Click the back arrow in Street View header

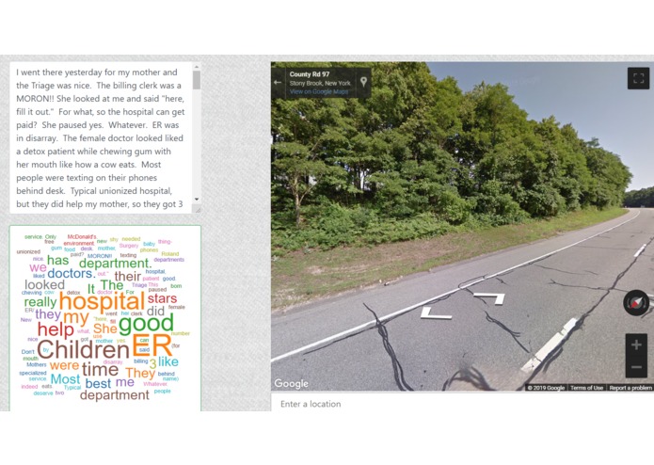click(x=278, y=83)
